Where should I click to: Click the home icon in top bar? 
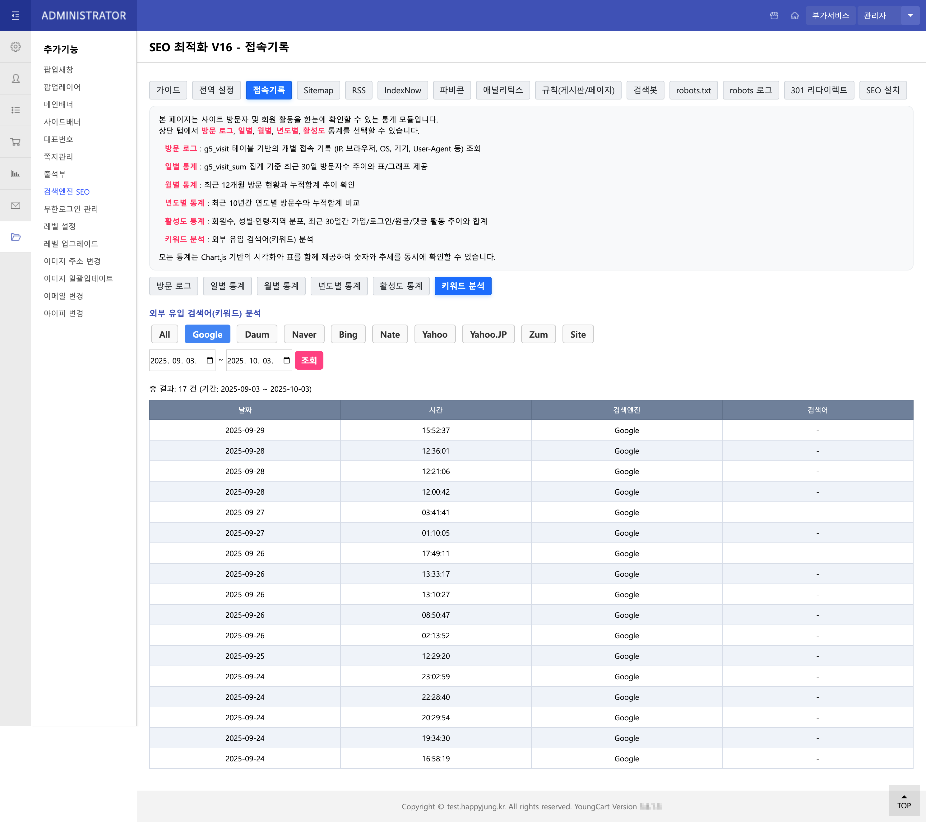point(794,16)
